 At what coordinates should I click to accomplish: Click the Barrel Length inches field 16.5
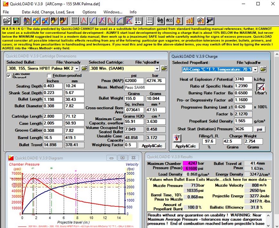tap(53, 138)
